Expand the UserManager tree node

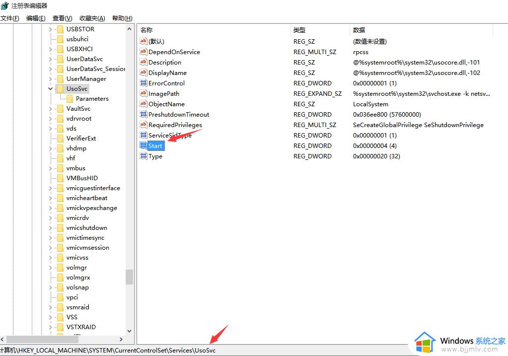(51, 79)
